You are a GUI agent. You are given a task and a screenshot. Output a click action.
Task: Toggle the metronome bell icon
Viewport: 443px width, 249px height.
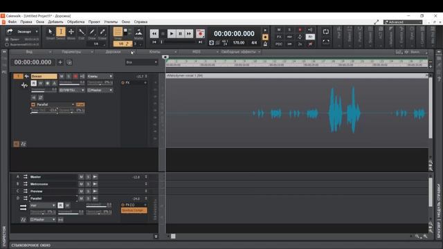(265, 44)
